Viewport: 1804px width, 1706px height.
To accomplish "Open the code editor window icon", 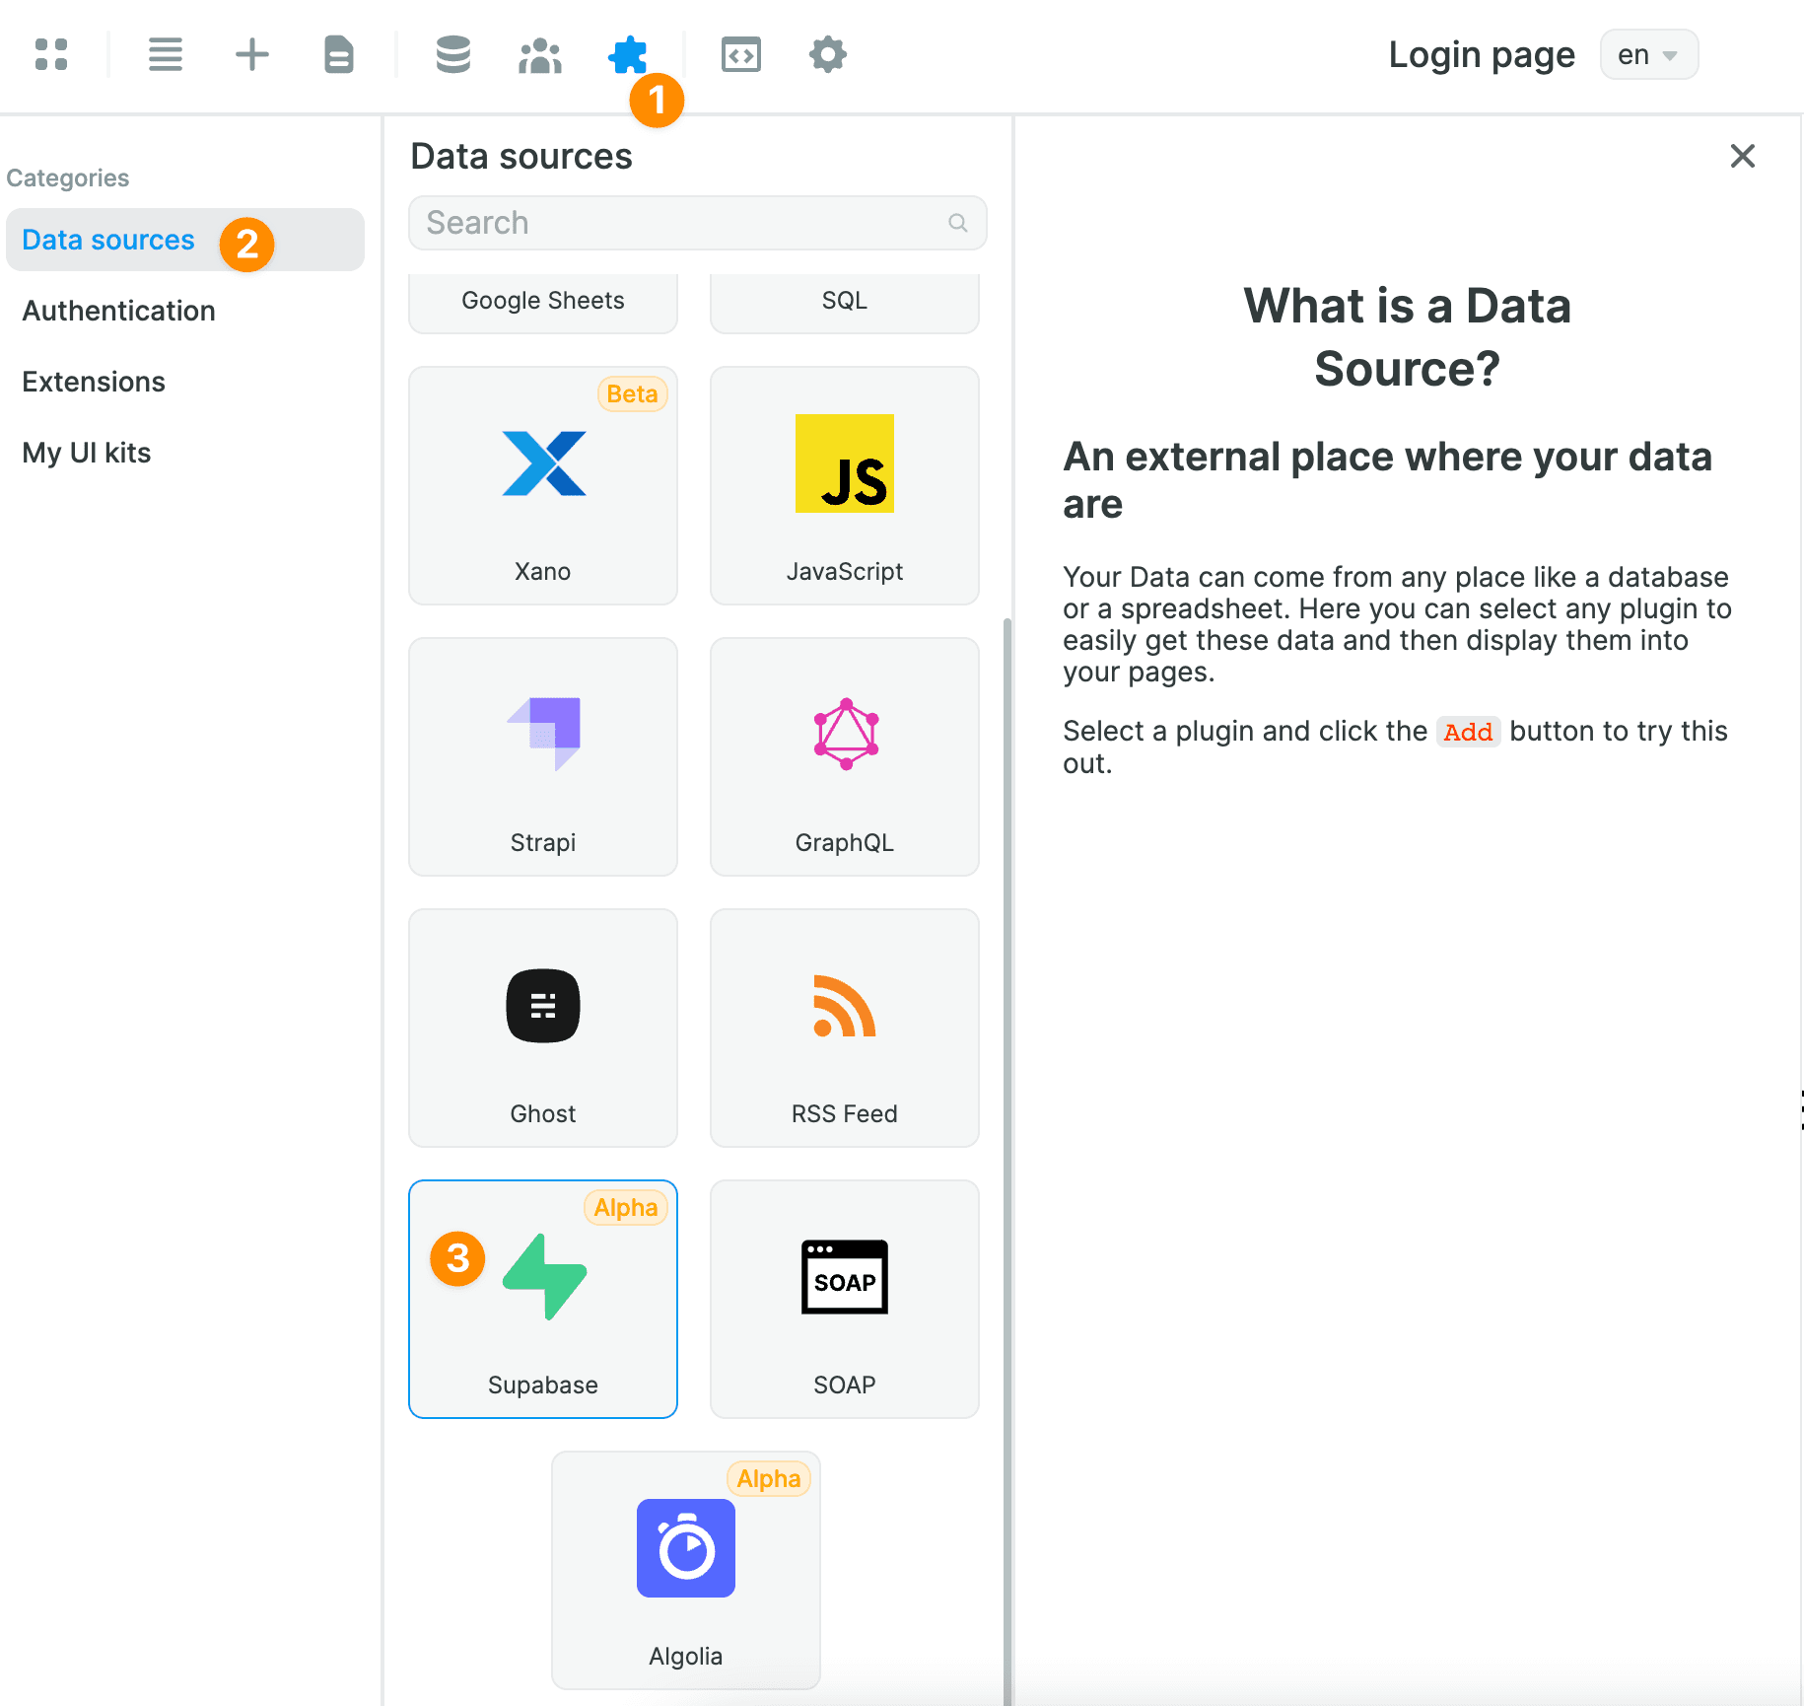I will click(741, 54).
